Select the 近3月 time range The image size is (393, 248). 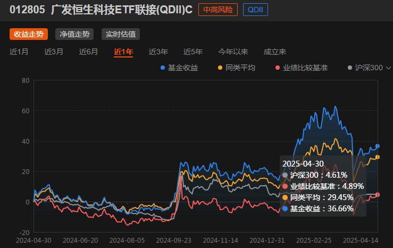coord(54,52)
